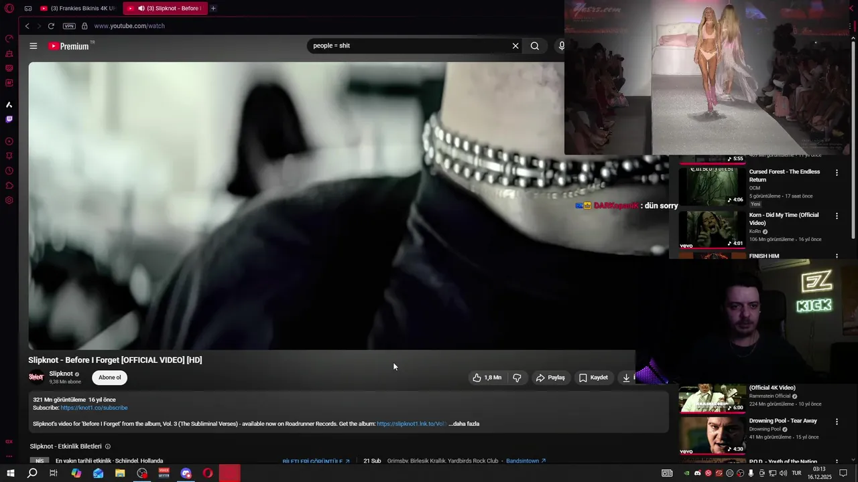
Task: Go to YouTube Premium home logo
Action: click(x=69, y=46)
